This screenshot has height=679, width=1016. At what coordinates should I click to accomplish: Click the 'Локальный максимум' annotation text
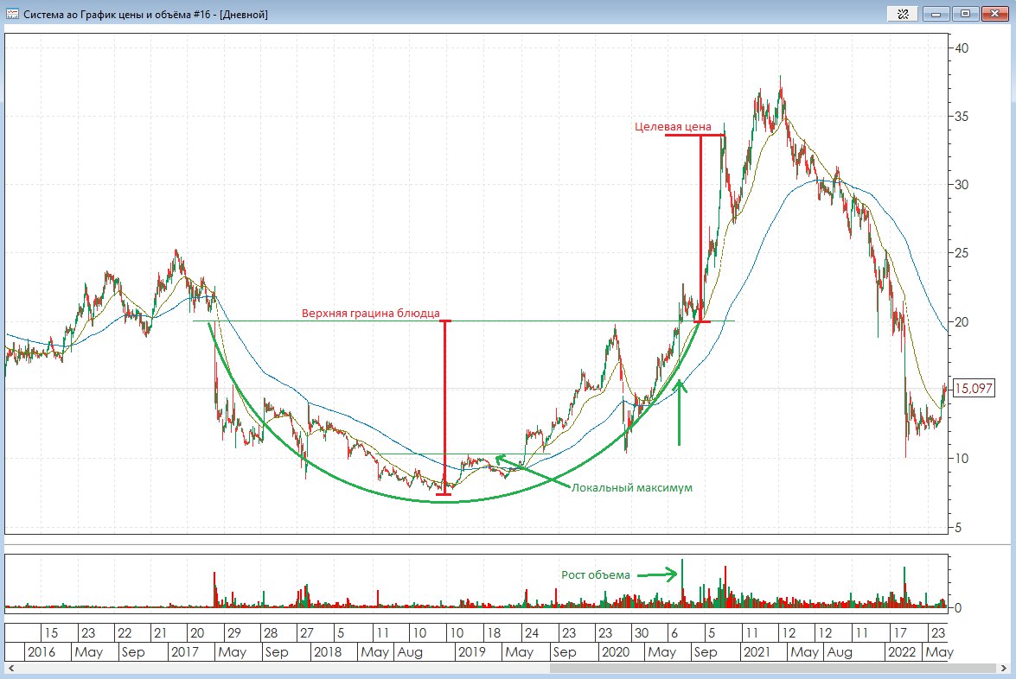(631, 488)
